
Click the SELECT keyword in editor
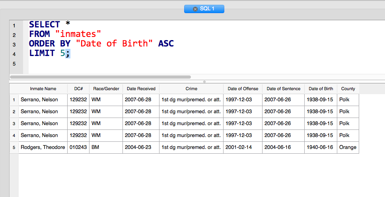[x=45, y=24]
